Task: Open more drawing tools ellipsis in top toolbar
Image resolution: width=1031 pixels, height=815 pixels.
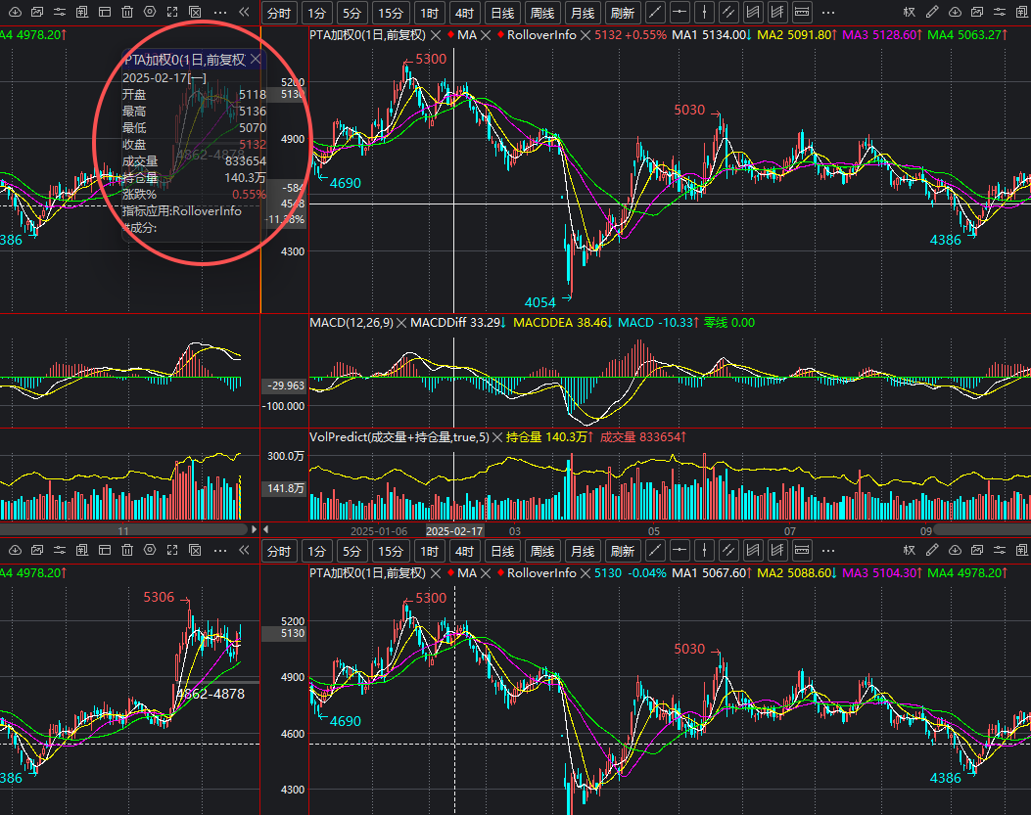Action: 827,13
